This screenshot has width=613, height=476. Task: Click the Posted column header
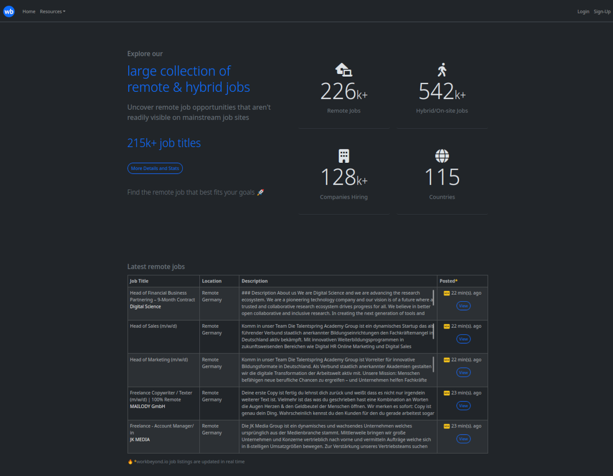click(x=448, y=281)
